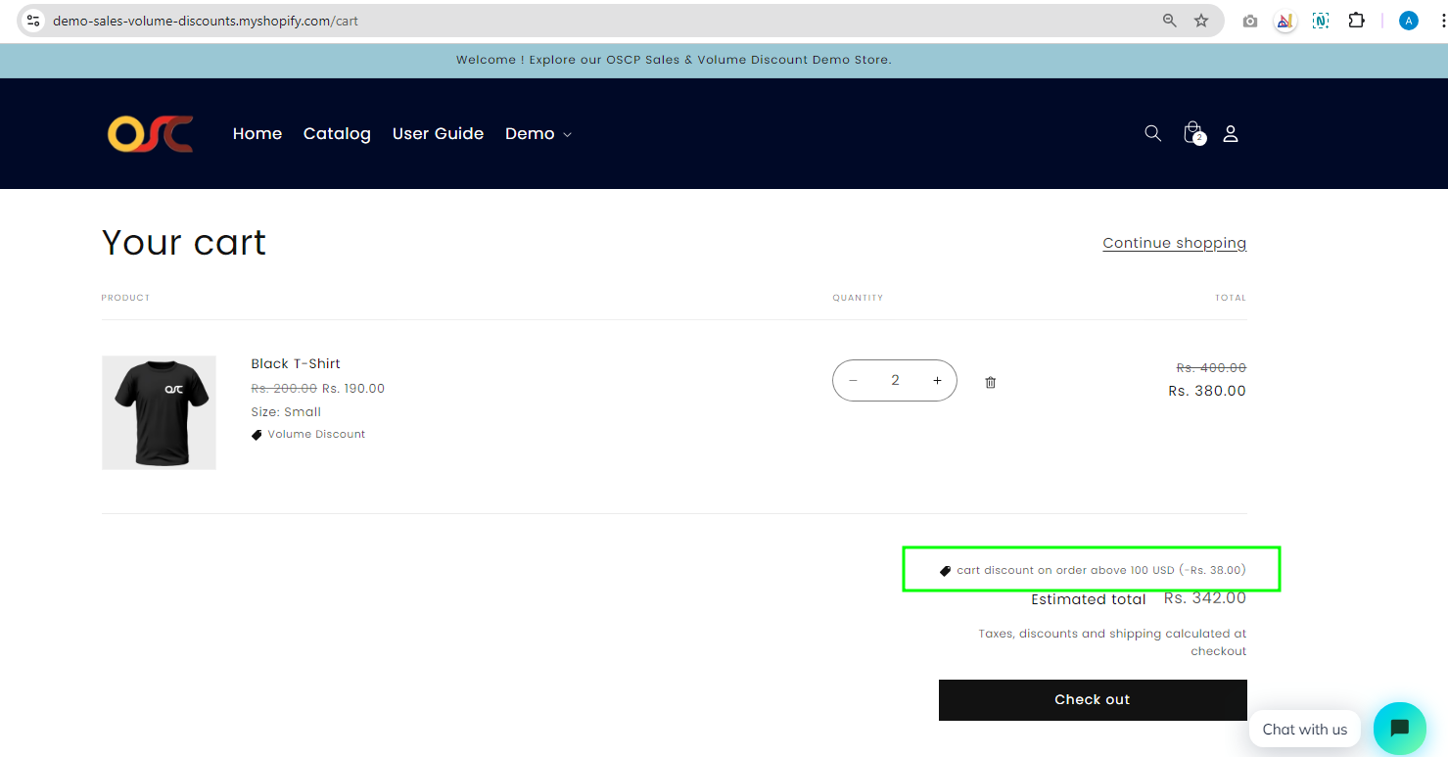
Task: Click the browser zoom magnifier icon
Action: [x=1169, y=21]
